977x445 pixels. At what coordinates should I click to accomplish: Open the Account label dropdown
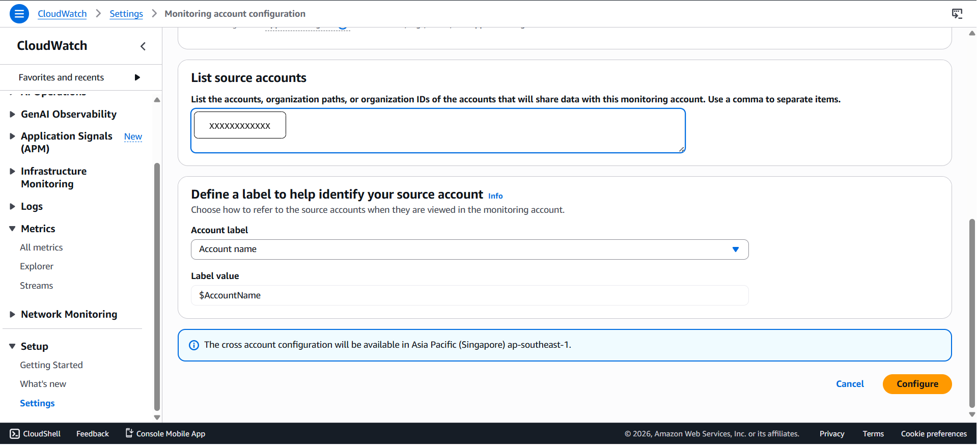pyautogui.click(x=469, y=249)
